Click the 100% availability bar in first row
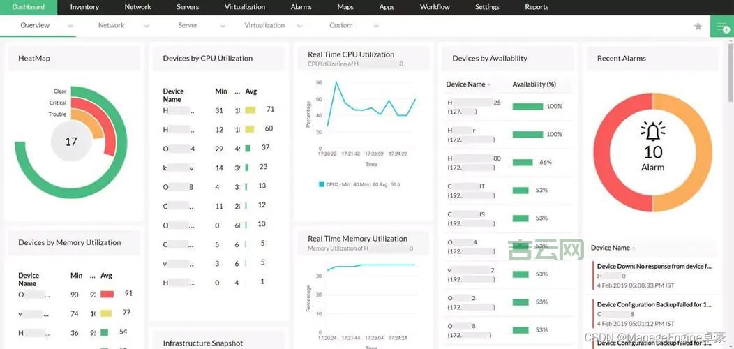 (x=527, y=106)
